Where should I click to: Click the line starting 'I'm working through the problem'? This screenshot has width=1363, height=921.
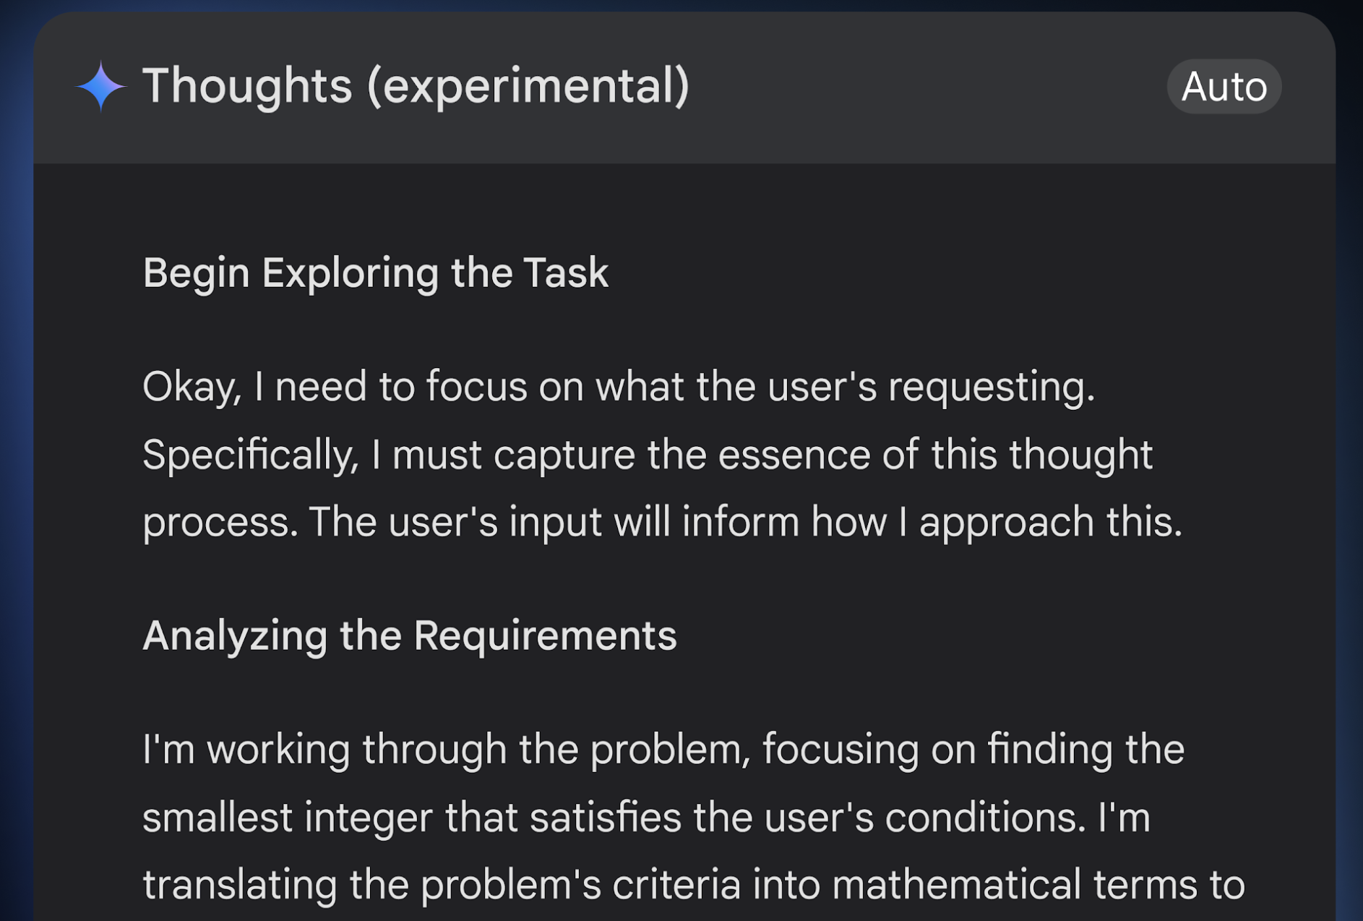(x=663, y=749)
